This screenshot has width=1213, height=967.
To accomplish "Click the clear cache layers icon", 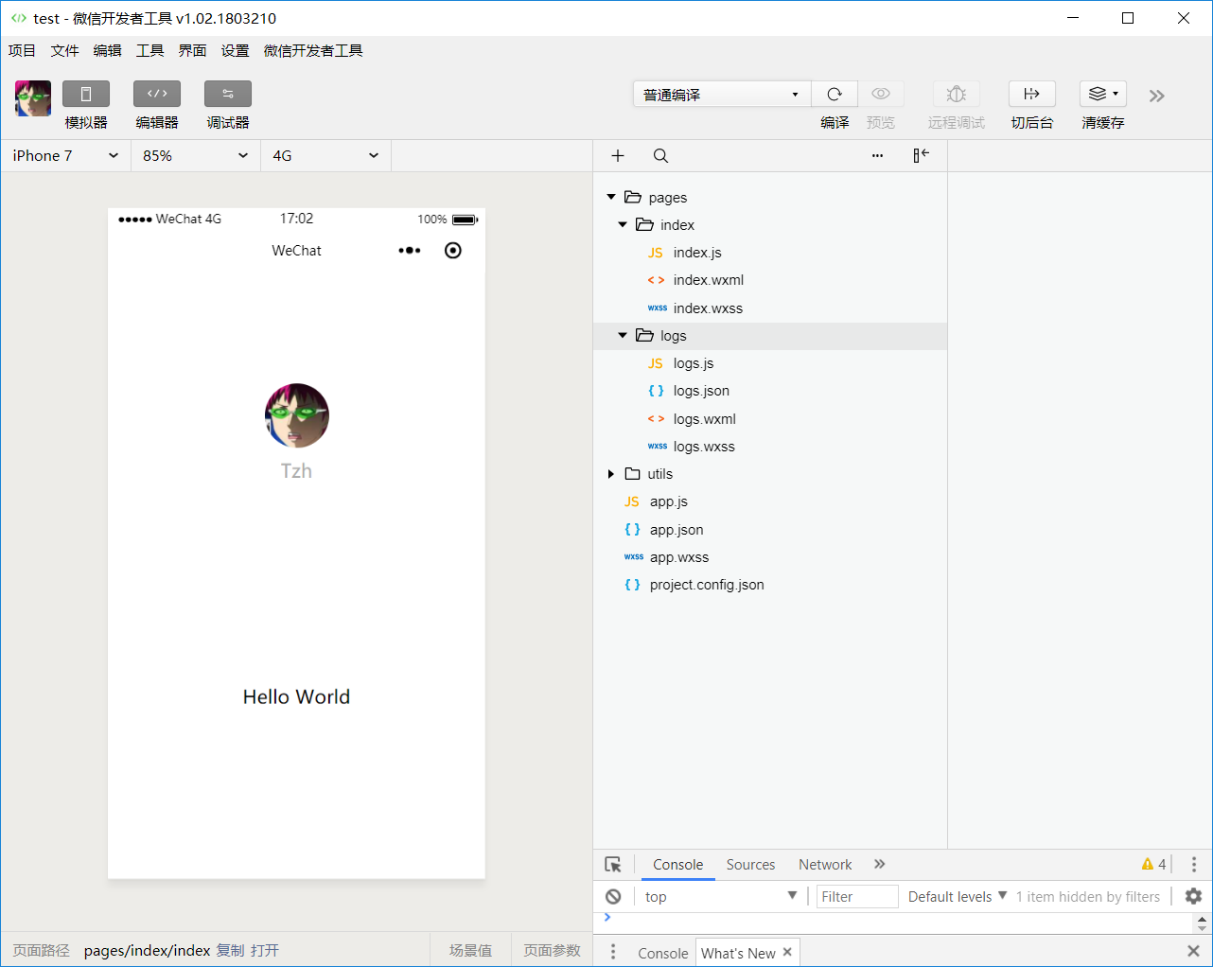I will pos(1103,94).
